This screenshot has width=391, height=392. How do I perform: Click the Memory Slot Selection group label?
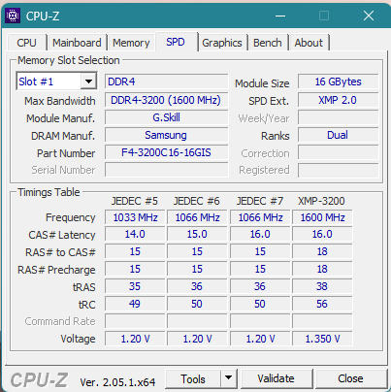69,60
